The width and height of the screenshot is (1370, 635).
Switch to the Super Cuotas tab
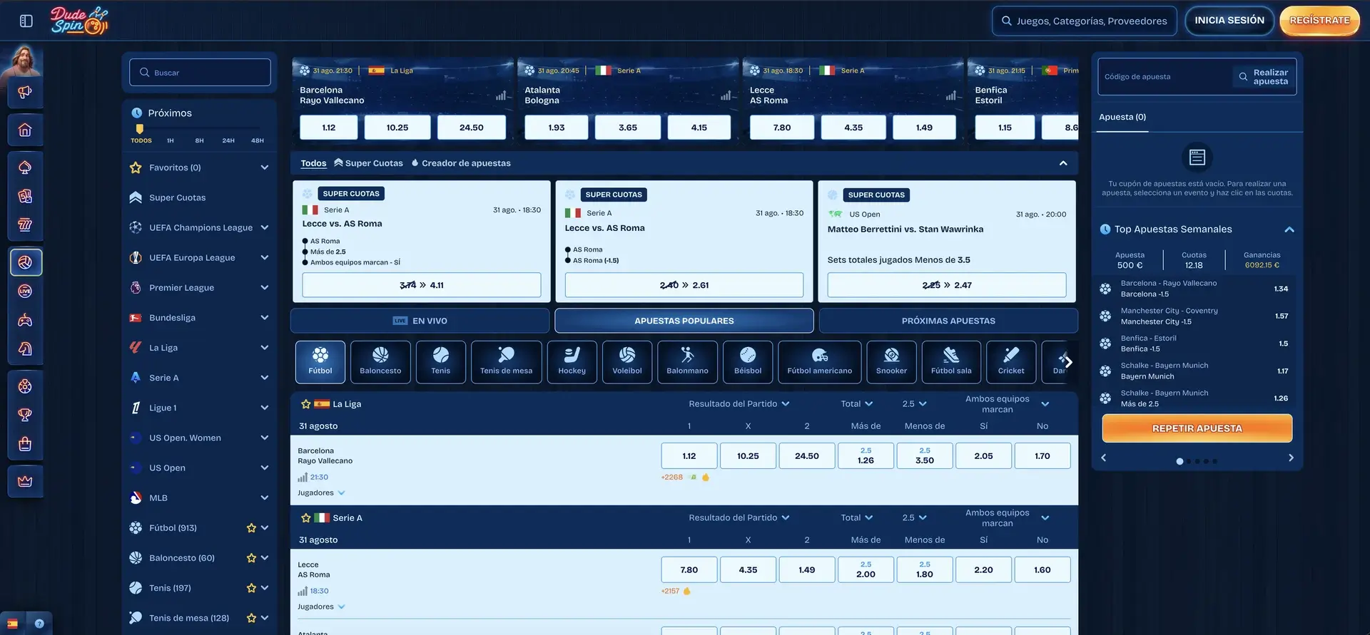click(368, 163)
